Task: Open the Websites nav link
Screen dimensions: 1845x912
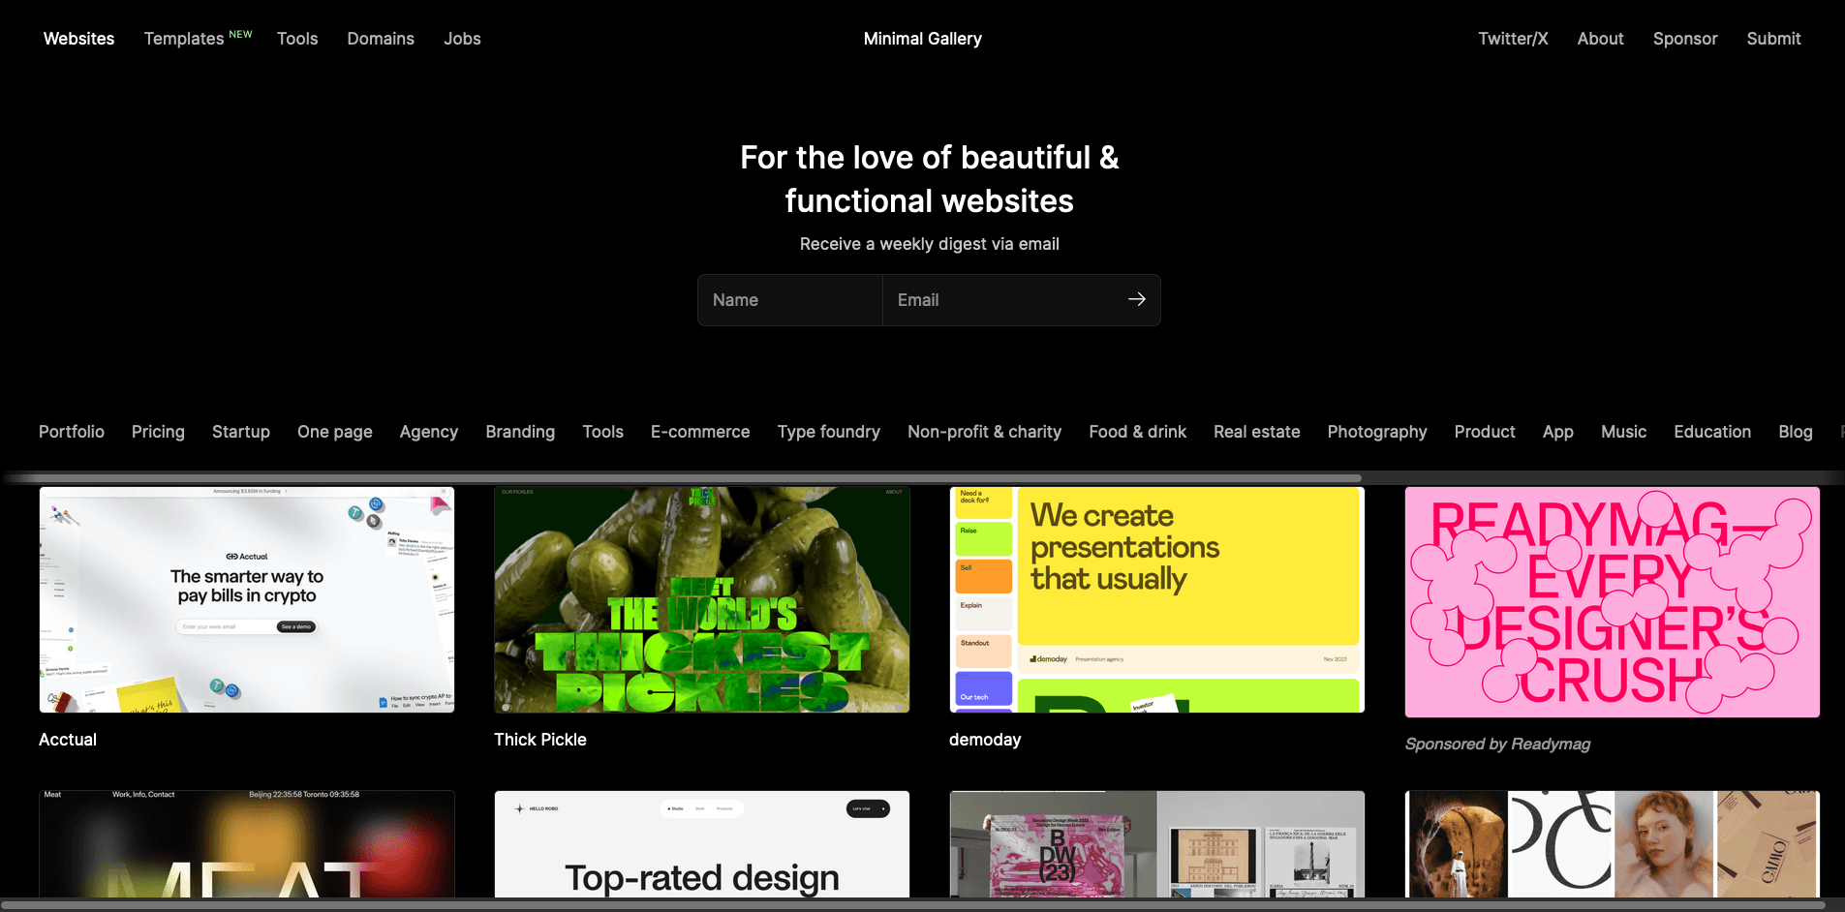Action: (x=78, y=39)
